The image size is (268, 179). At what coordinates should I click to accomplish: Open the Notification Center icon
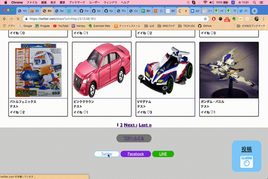(x=261, y=2)
